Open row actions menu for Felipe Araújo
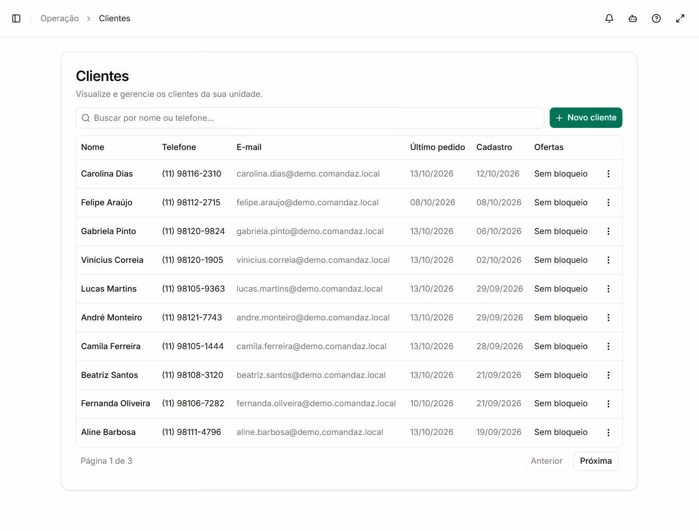 (608, 203)
